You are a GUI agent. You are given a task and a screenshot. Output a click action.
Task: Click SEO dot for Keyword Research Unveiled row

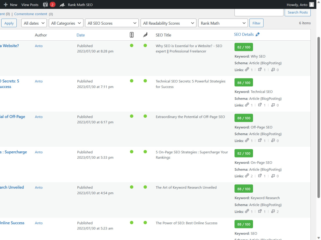tap(132, 187)
